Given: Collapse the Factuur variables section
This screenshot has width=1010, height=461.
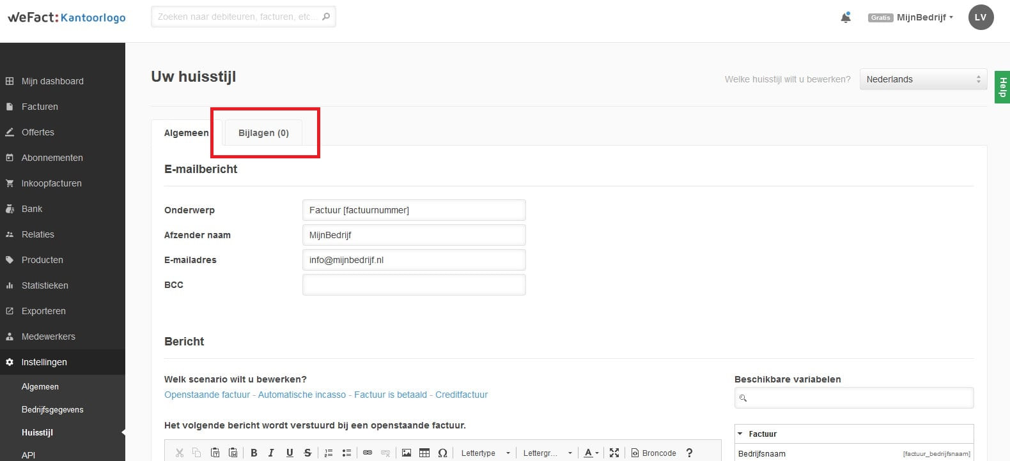Looking at the screenshot, I should point(740,434).
